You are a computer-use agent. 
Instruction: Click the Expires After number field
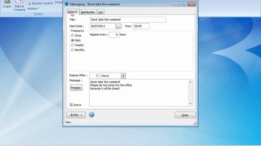click(94, 76)
